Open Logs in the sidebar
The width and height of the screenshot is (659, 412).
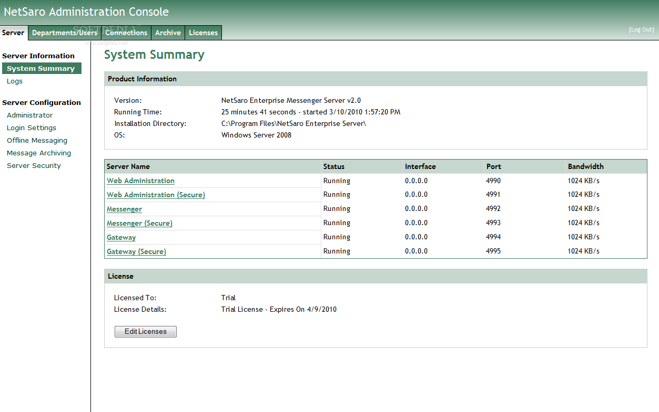point(15,81)
